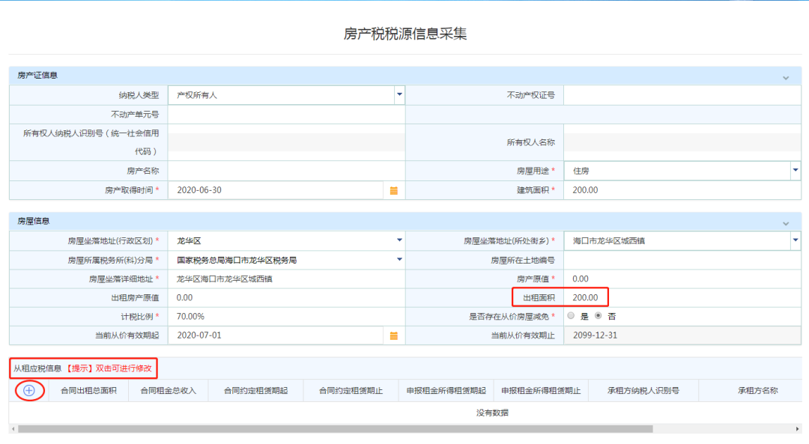Click the 房产取得时间 date field
Screen dimensions: 809x444
(x=276, y=190)
